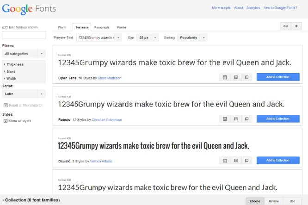
Task: Add Open Sans to Collection
Action: point(278,77)
